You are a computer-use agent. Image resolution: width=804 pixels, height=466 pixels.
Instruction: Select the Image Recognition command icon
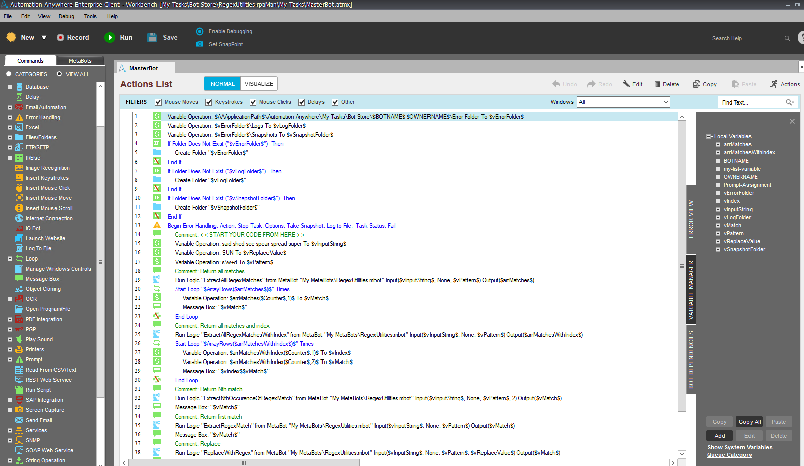[x=19, y=168]
